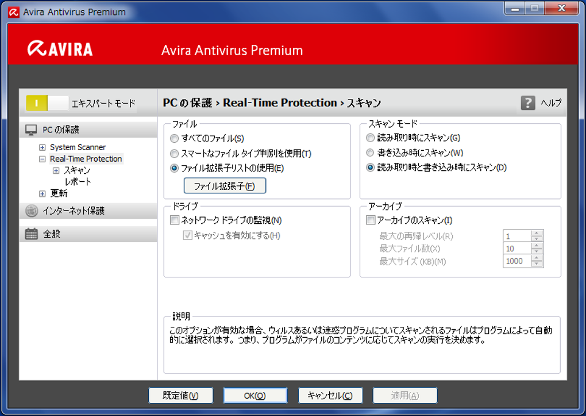Screen dimensions: 586x416
Task: Select ファイル拡張子リストの使用(E) radio button
Action: tap(174, 168)
